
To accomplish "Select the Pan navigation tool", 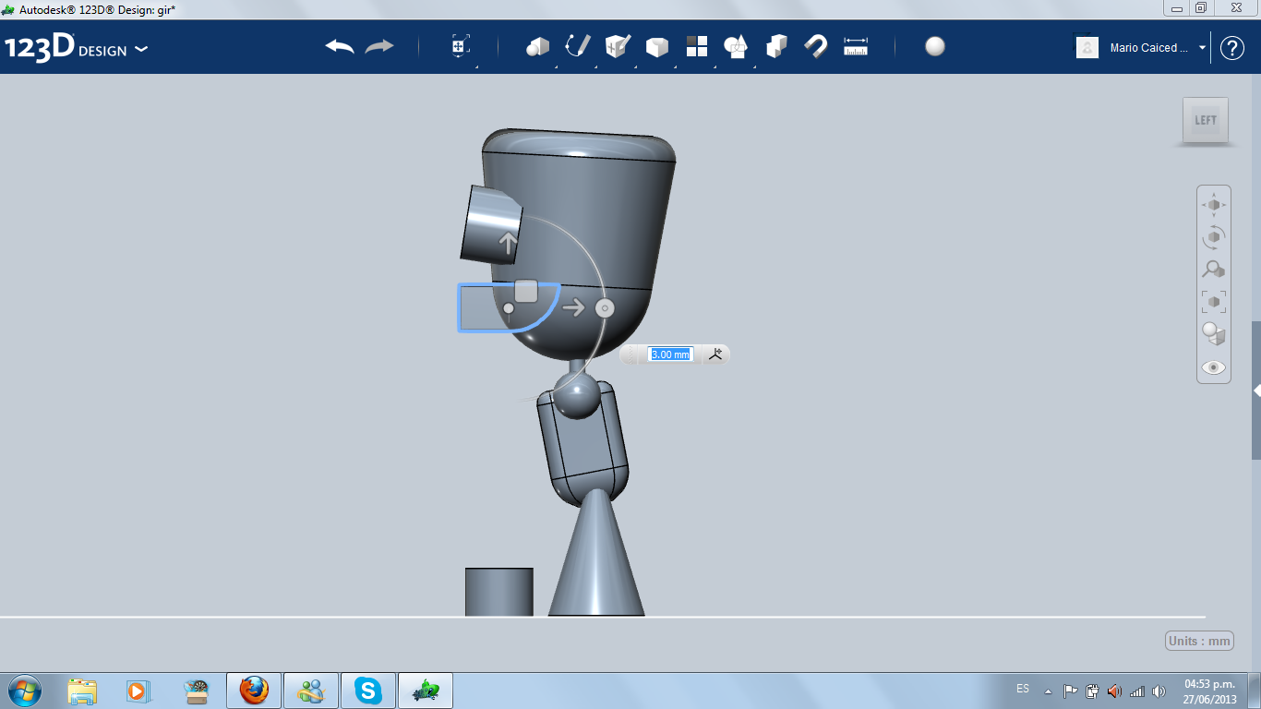I will (1214, 204).
